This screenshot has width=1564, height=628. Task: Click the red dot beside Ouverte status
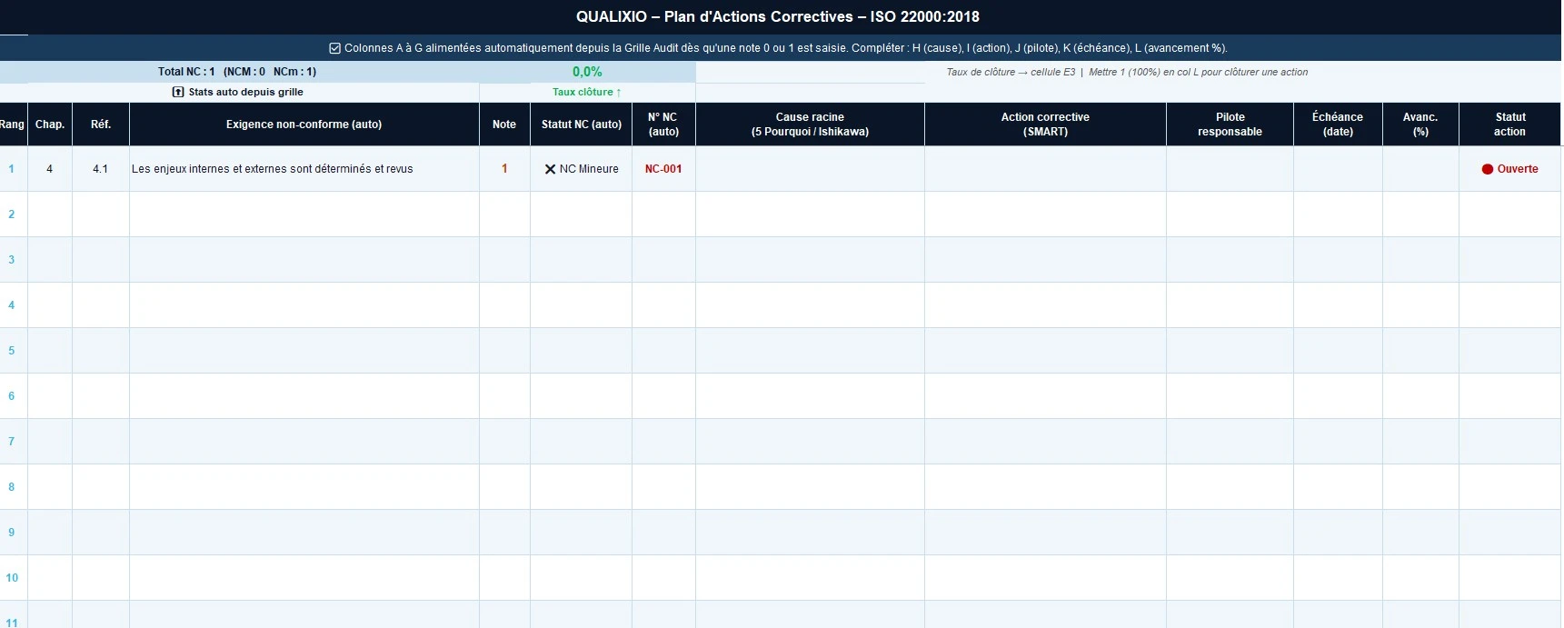point(1488,169)
